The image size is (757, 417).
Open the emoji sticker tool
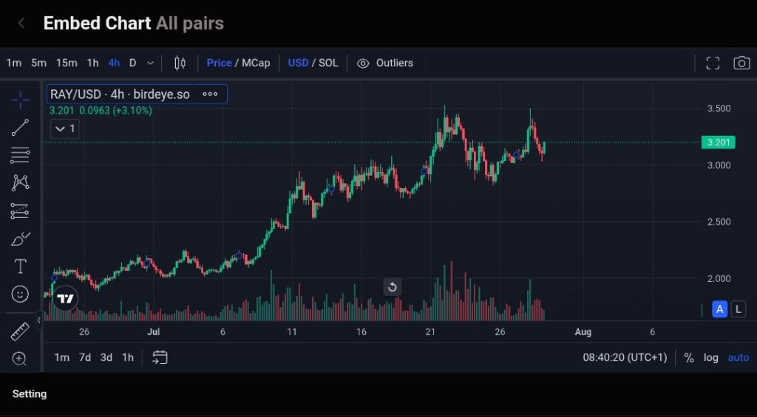20,294
